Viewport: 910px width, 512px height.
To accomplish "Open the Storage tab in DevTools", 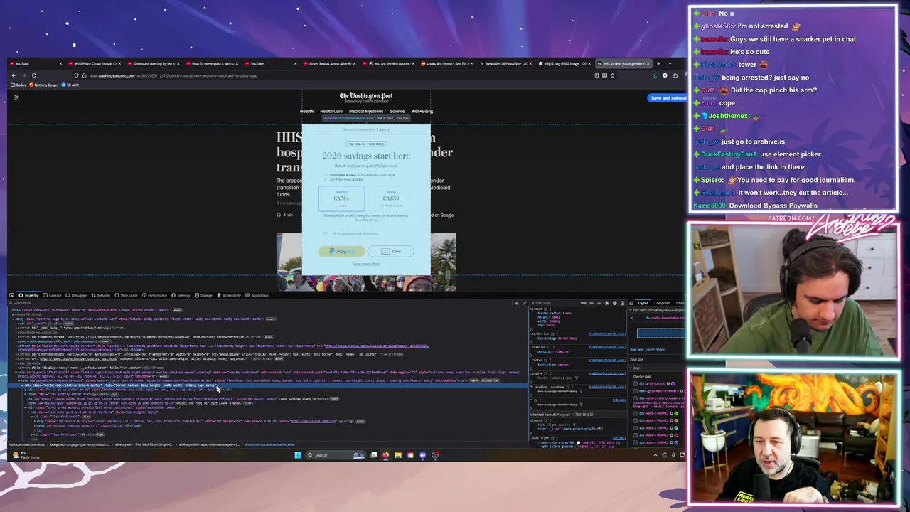I will [205, 295].
